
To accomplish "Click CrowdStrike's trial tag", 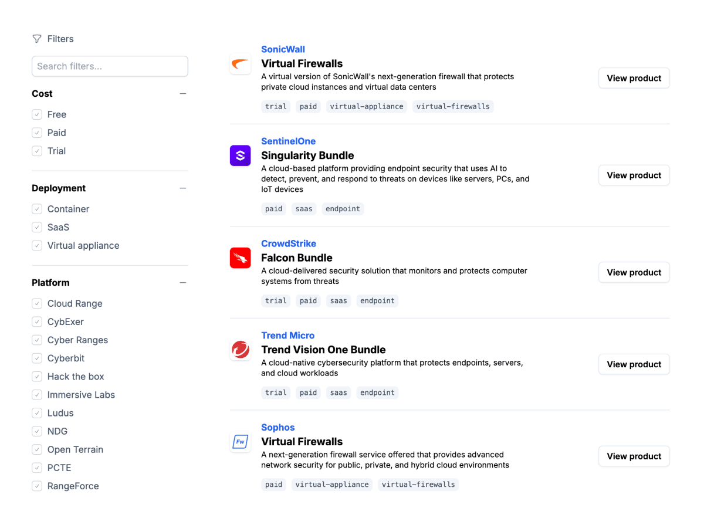I will [276, 300].
